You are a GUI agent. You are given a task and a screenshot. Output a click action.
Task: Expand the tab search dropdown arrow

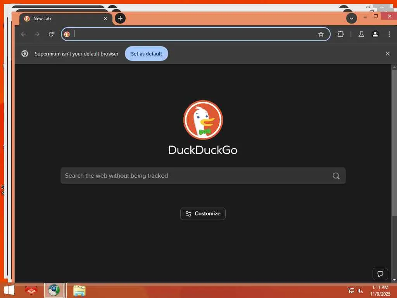coord(351,18)
